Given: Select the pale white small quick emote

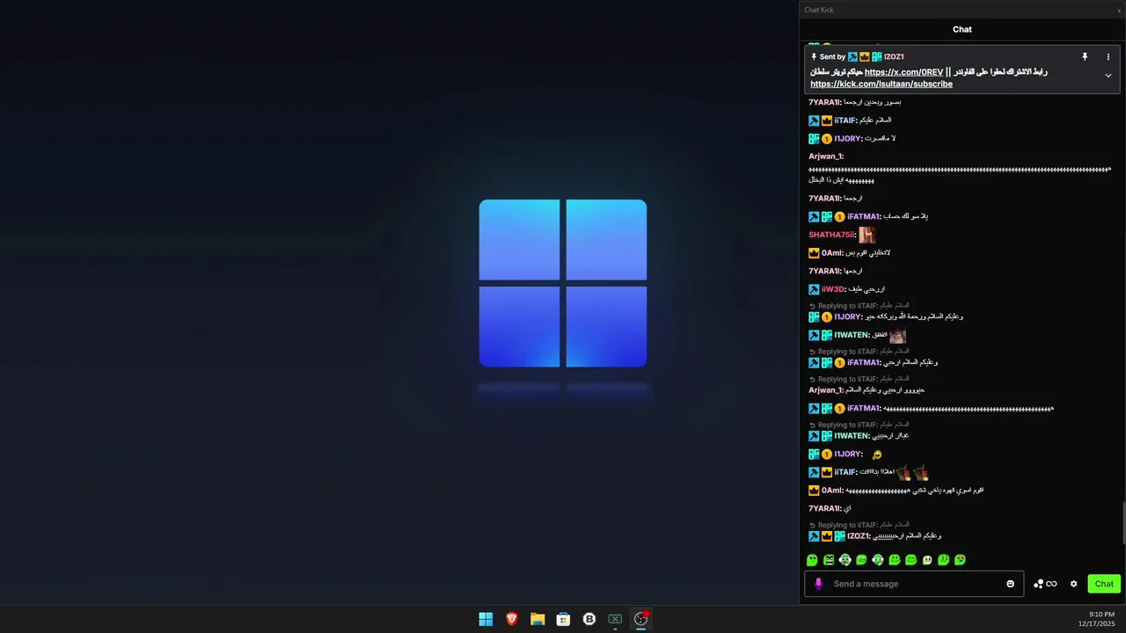Looking at the screenshot, I should pyautogui.click(x=927, y=560).
